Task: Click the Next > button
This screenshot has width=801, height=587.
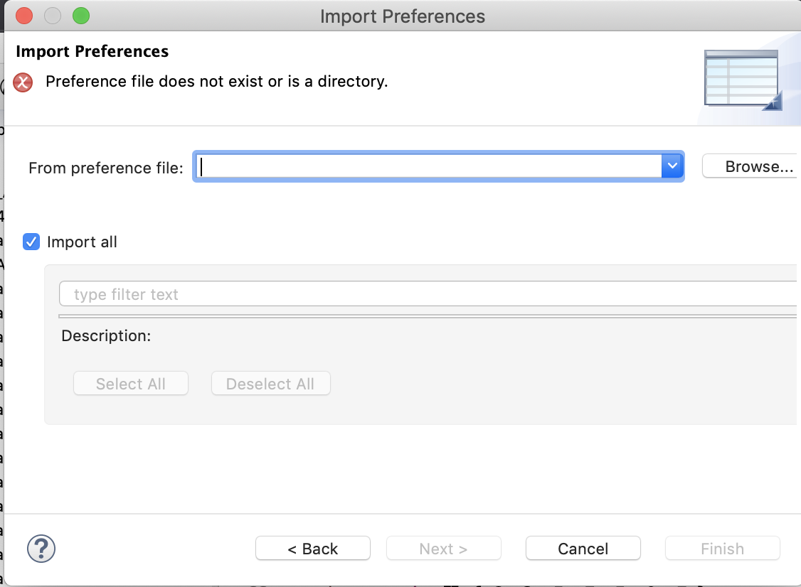Action: click(443, 549)
